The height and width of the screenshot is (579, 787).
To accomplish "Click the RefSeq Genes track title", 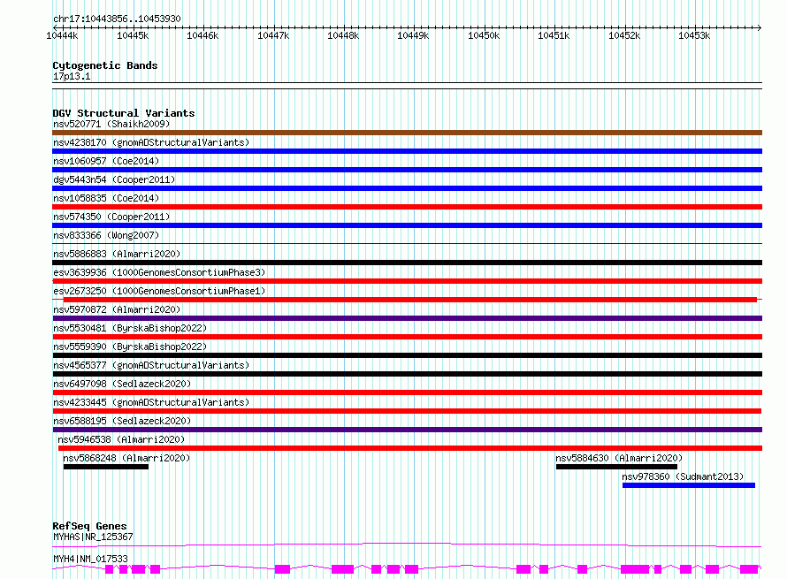I will [89, 526].
